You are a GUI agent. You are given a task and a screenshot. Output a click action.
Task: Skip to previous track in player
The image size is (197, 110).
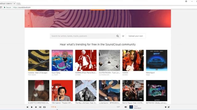(x=27, y=107)
